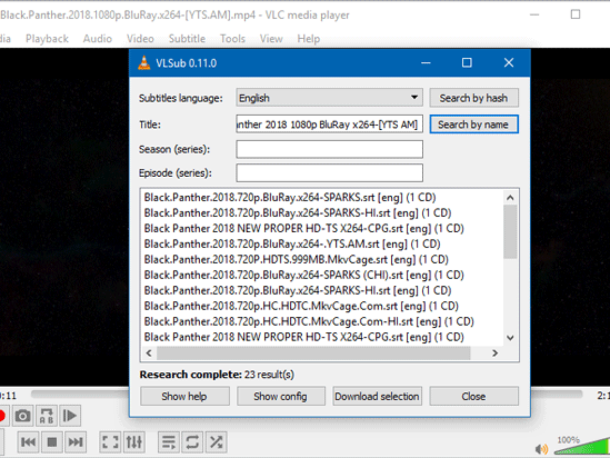The image size is (610, 458).
Task: Take a snapshot with the camera icon
Action: (22, 416)
